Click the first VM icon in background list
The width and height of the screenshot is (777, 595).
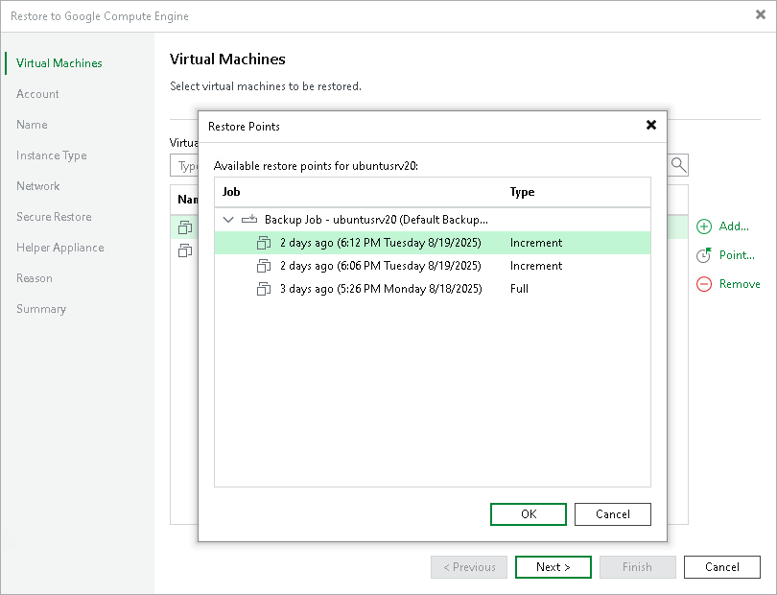coord(185,227)
